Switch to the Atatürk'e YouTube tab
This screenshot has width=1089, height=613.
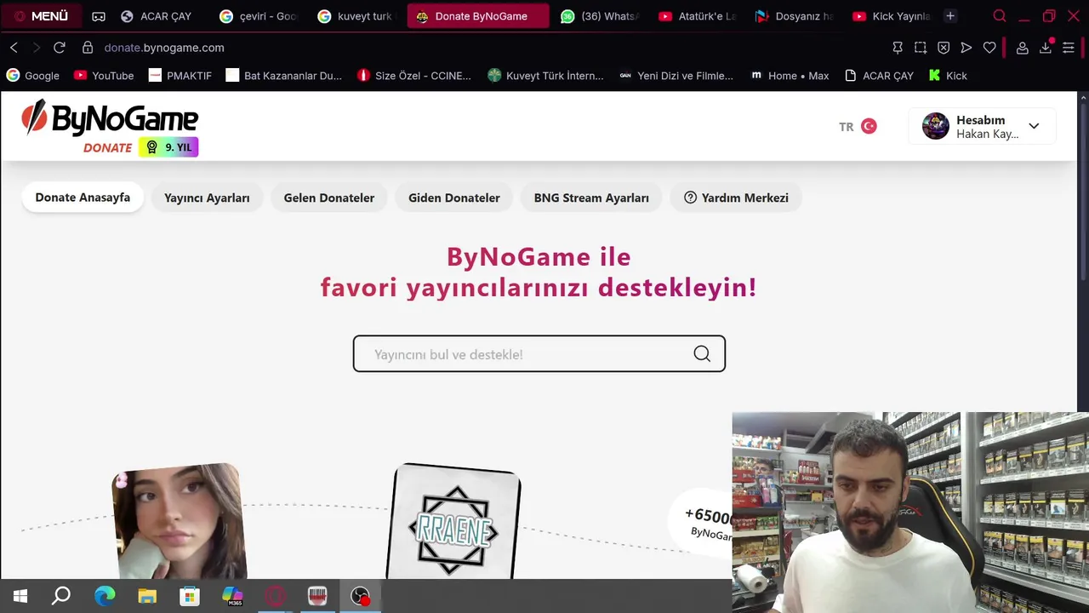pyautogui.click(x=698, y=16)
